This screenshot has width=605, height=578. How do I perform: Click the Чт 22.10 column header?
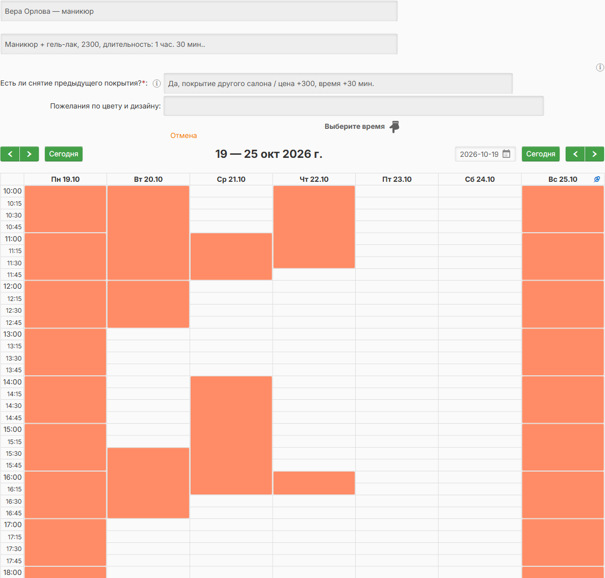[x=314, y=179]
